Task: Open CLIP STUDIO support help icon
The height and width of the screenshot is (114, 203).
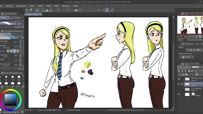Action: coord(112,10)
